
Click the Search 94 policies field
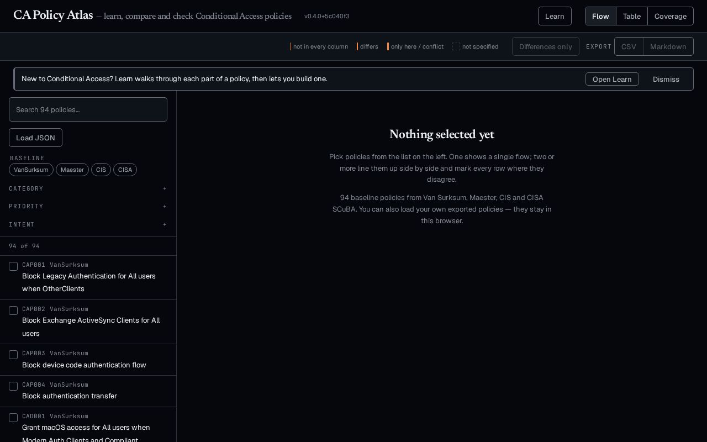pyautogui.click(x=88, y=109)
